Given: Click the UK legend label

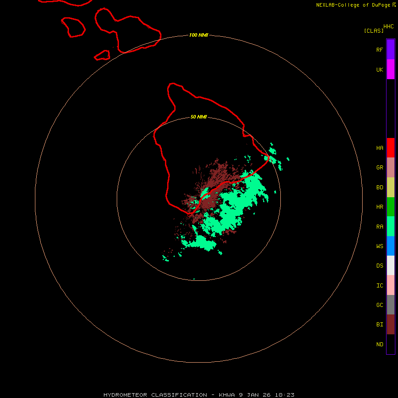Looking at the screenshot, I should tap(379, 69).
